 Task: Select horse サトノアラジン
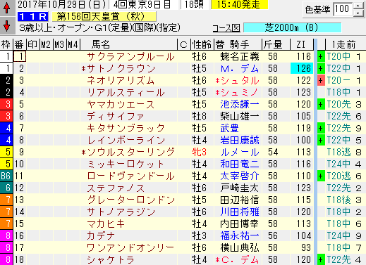(121, 212)
